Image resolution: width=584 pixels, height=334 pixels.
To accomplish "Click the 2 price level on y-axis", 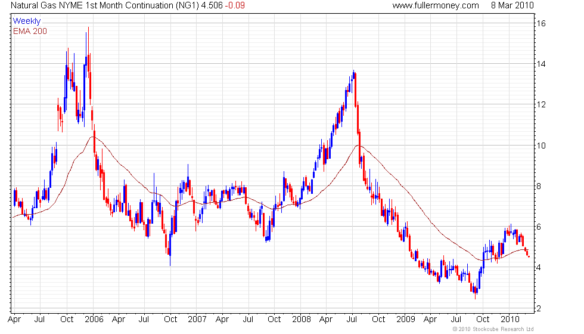I will pos(539,309).
